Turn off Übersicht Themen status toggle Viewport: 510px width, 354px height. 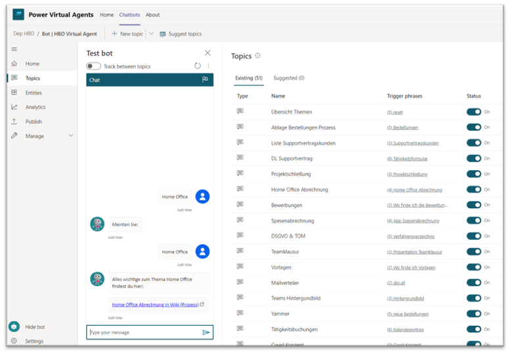[x=474, y=112]
